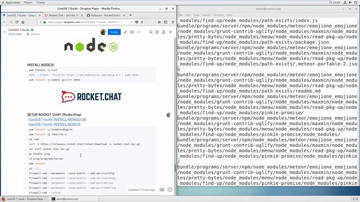Screen dimensions: 360x202
Task: Open terminal View menu
Action: (x=196, y=15)
